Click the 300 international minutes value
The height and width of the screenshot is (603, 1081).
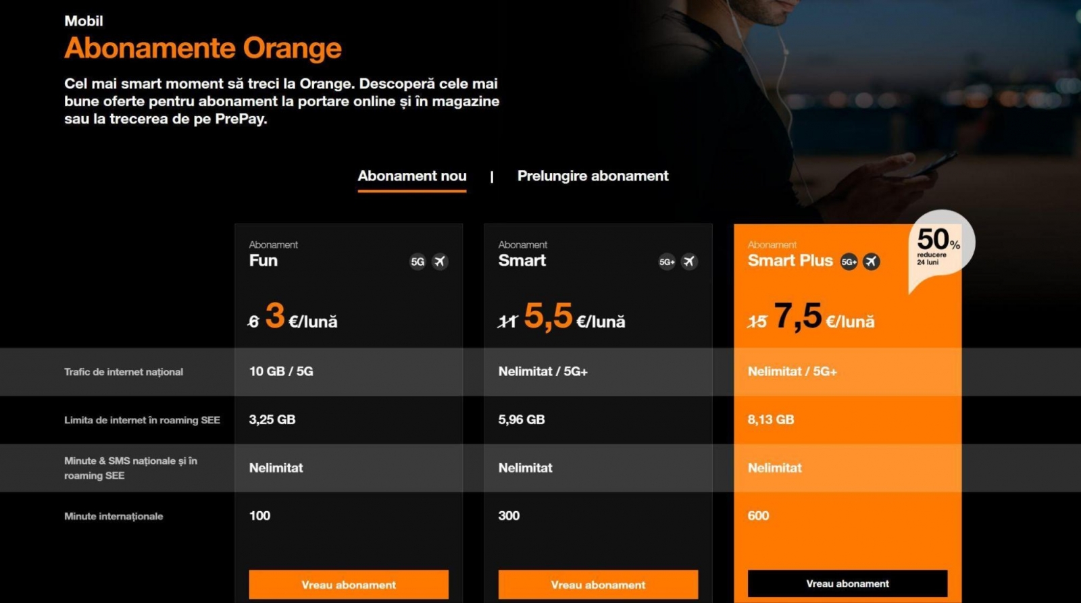[509, 516]
